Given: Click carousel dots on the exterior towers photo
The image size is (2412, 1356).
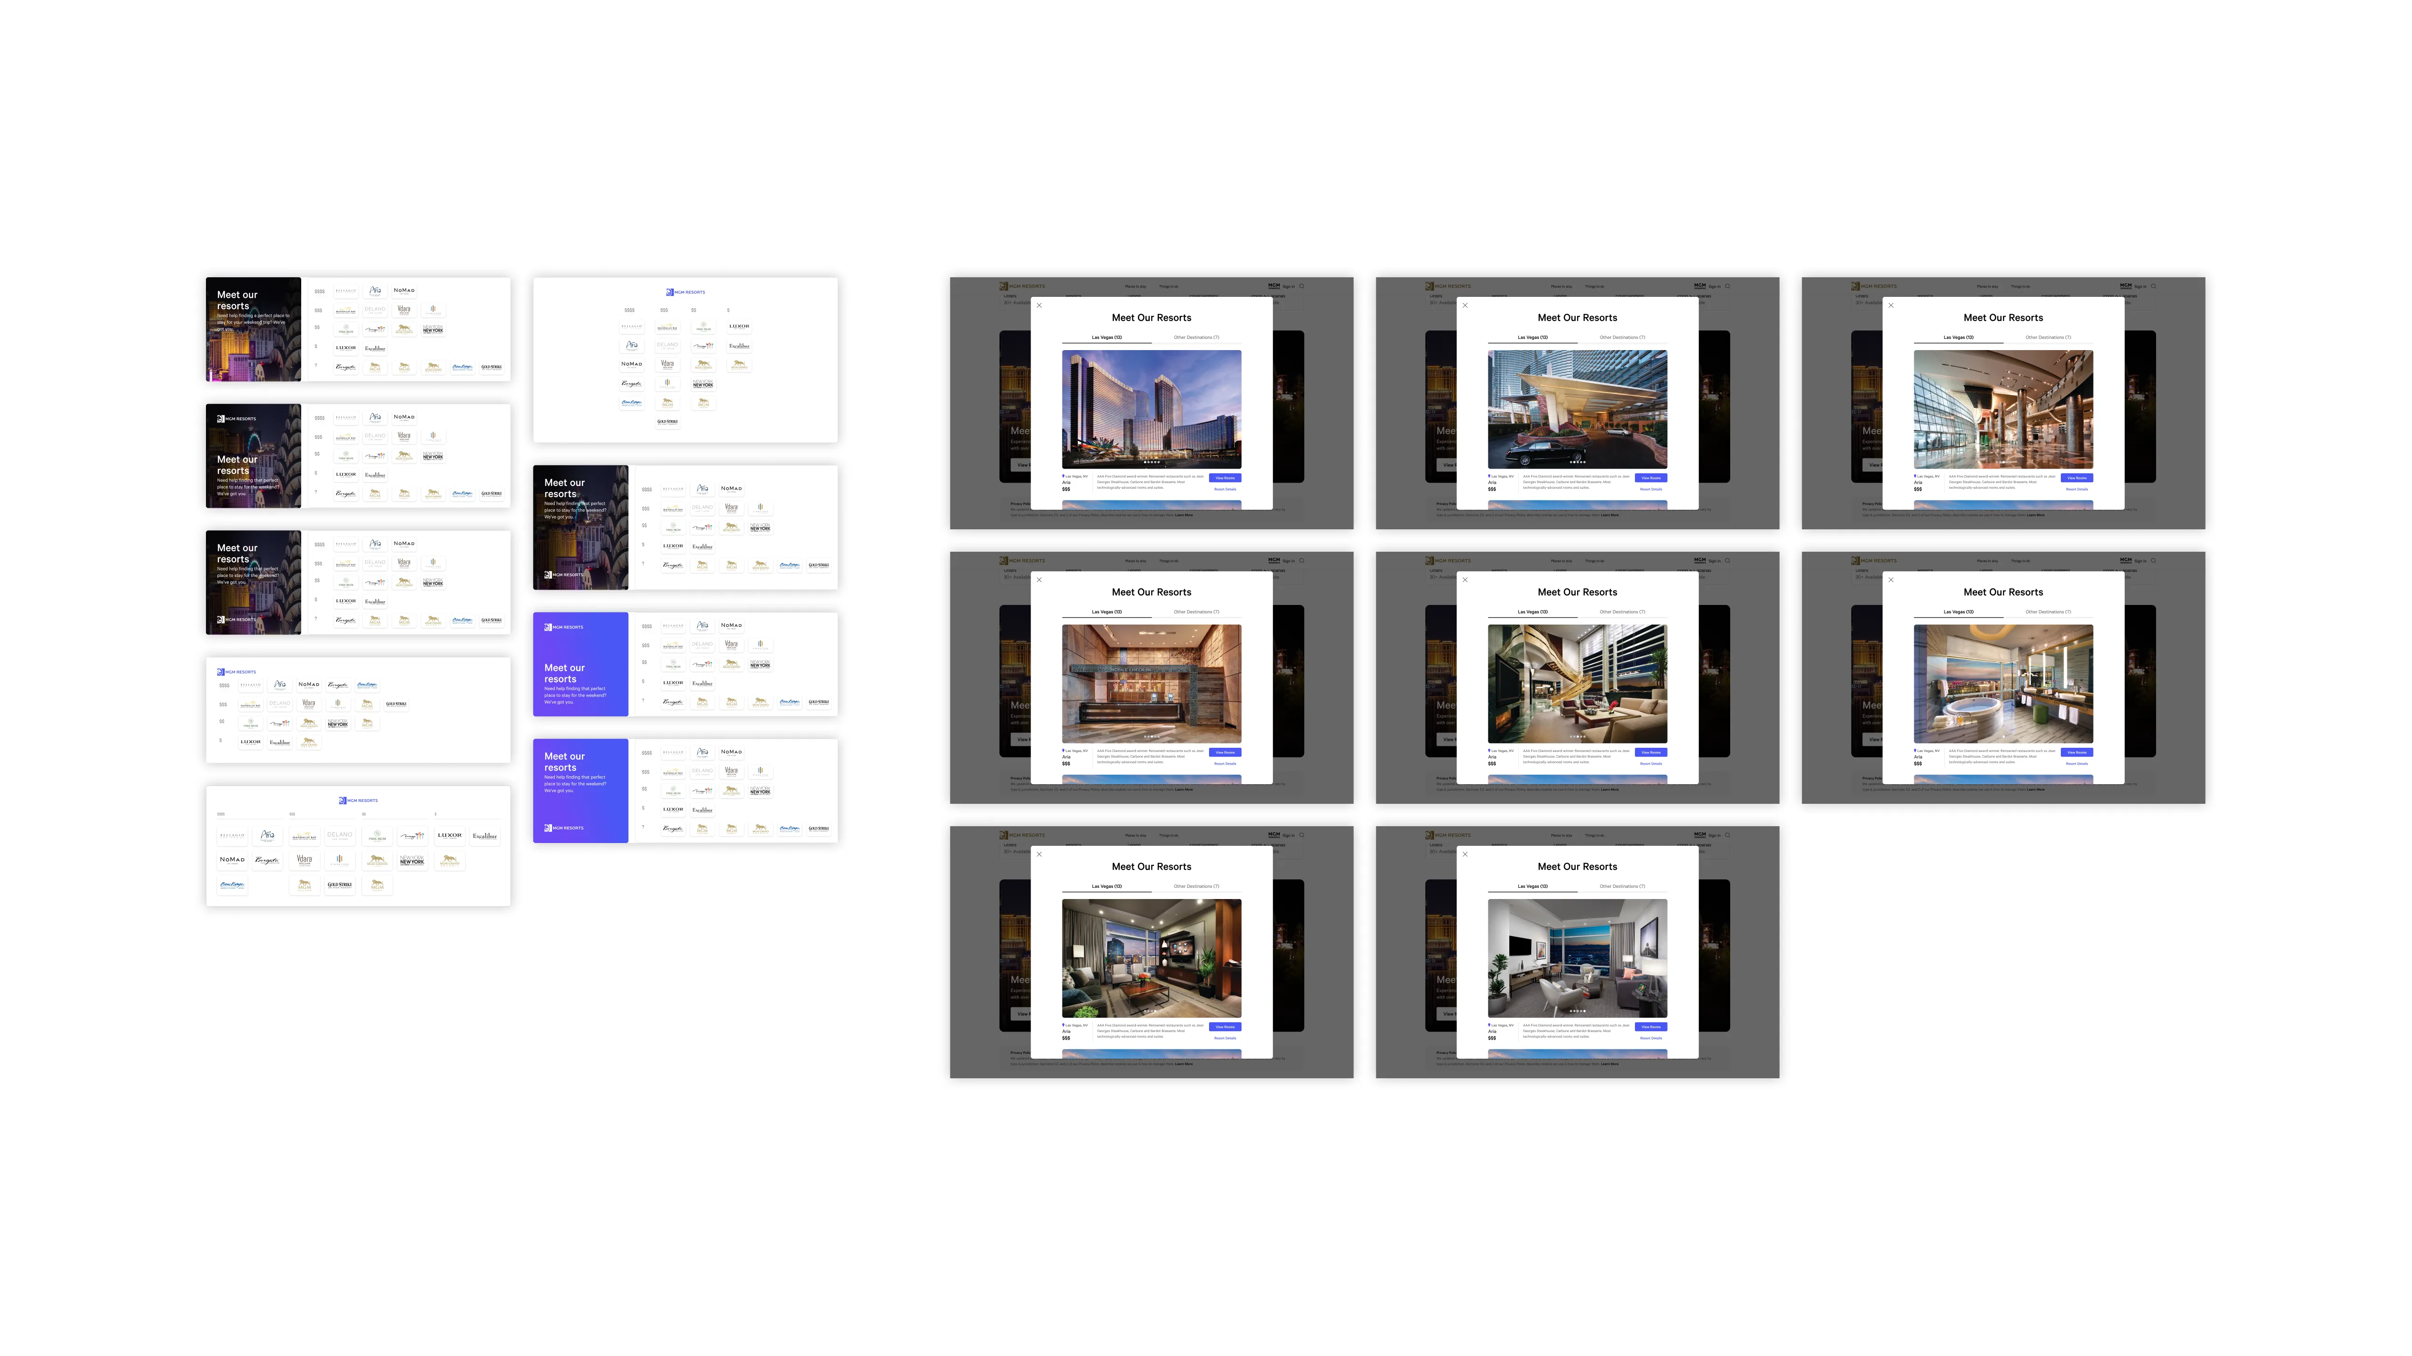Looking at the screenshot, I should 1152,461.
